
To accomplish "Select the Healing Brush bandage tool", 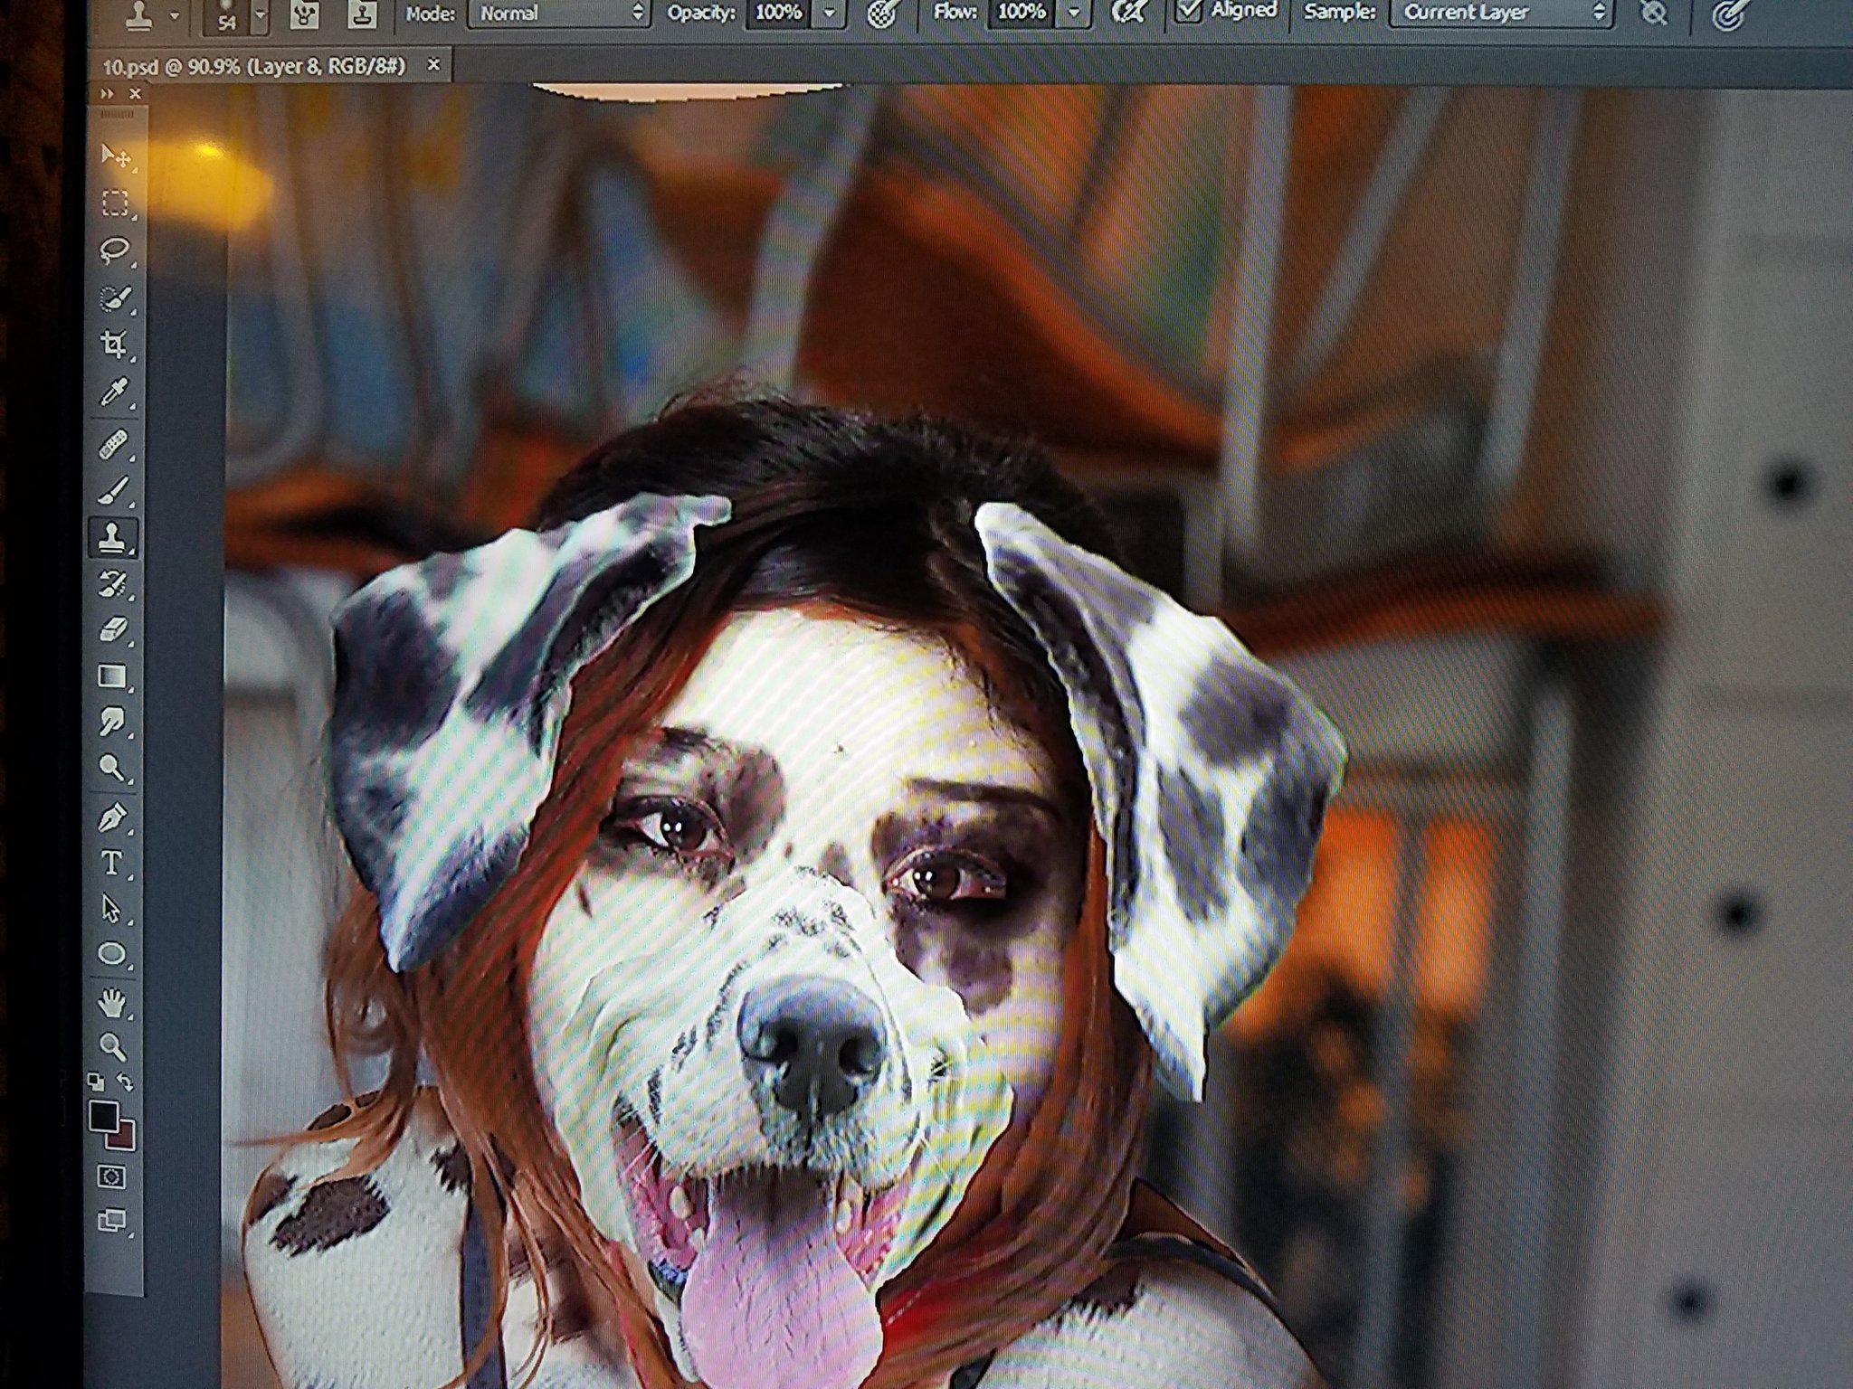I will click(113, 445).
